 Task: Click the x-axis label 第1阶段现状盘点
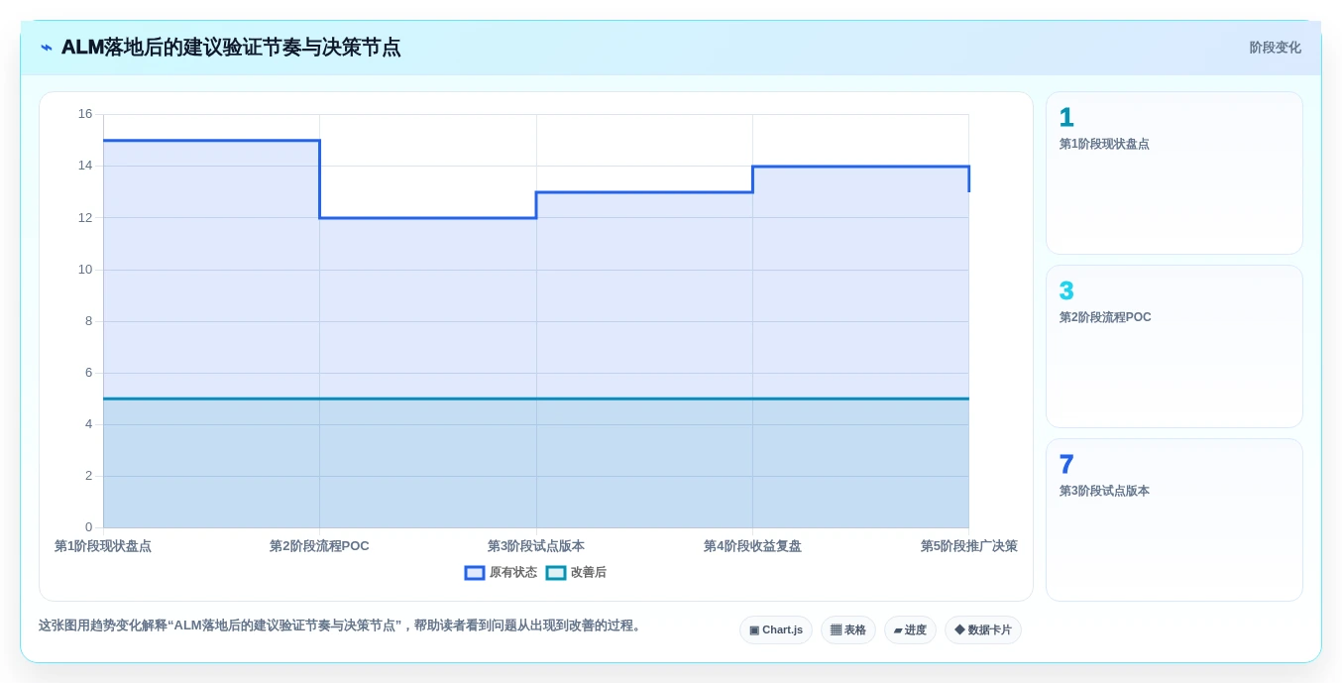point(103,546)
